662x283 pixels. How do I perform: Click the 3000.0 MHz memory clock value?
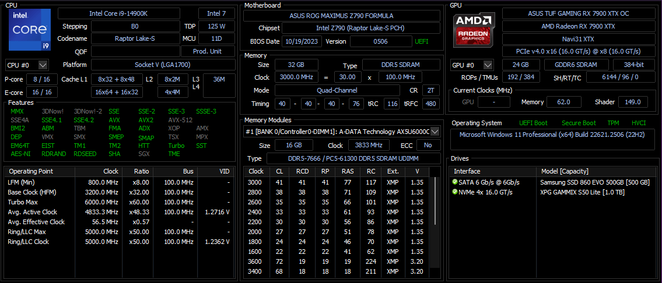[x=296, y=77]
